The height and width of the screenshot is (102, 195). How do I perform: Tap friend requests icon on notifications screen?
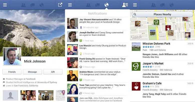click(88, 5)
